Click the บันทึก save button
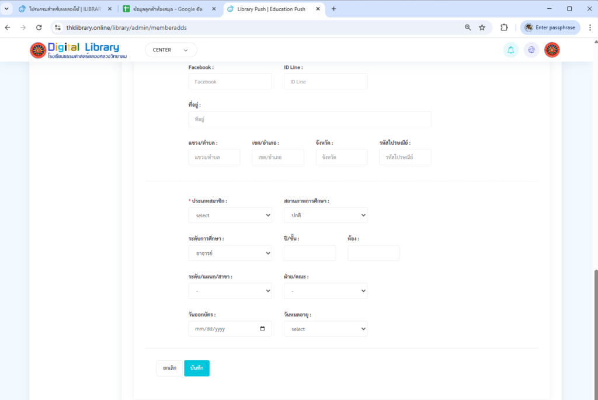This screenshot has width=598, height=400. click(x=197, y=368)
